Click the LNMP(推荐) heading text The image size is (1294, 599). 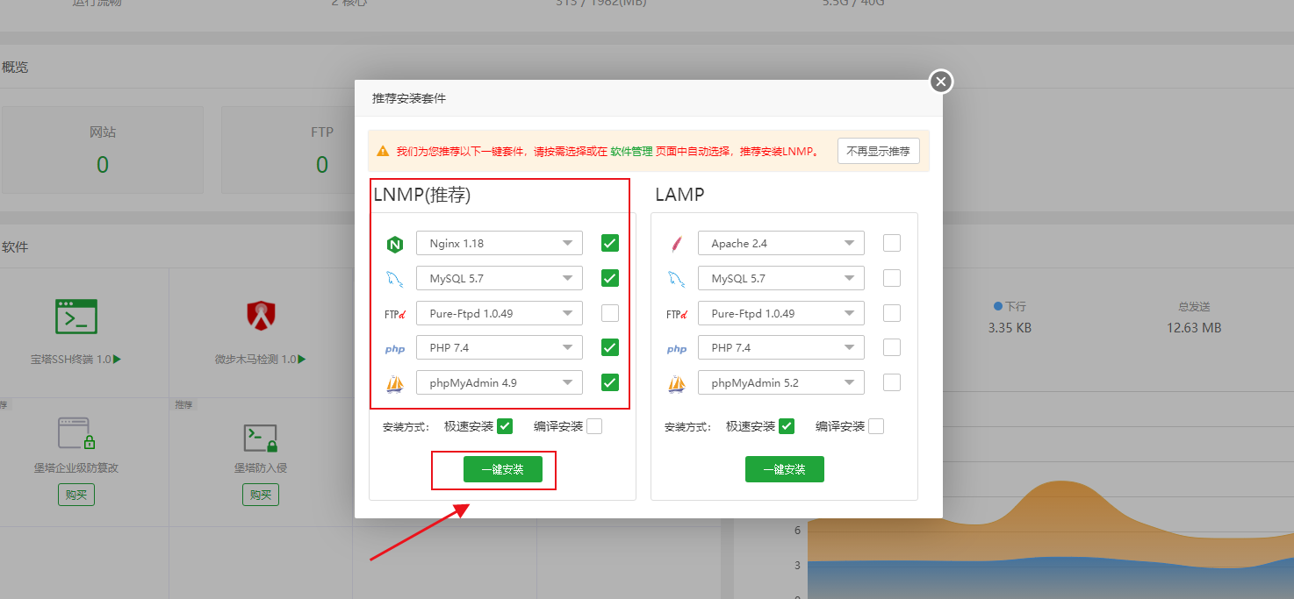click(422, 195)
